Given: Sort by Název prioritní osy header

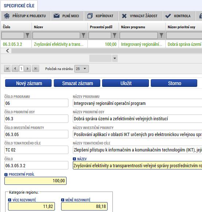Looking at the screenshot, I should coord(182,27).
